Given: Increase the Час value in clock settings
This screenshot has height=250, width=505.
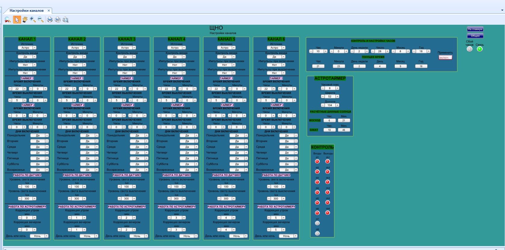Looking at the screenshot, I should (x=326, y=51).
